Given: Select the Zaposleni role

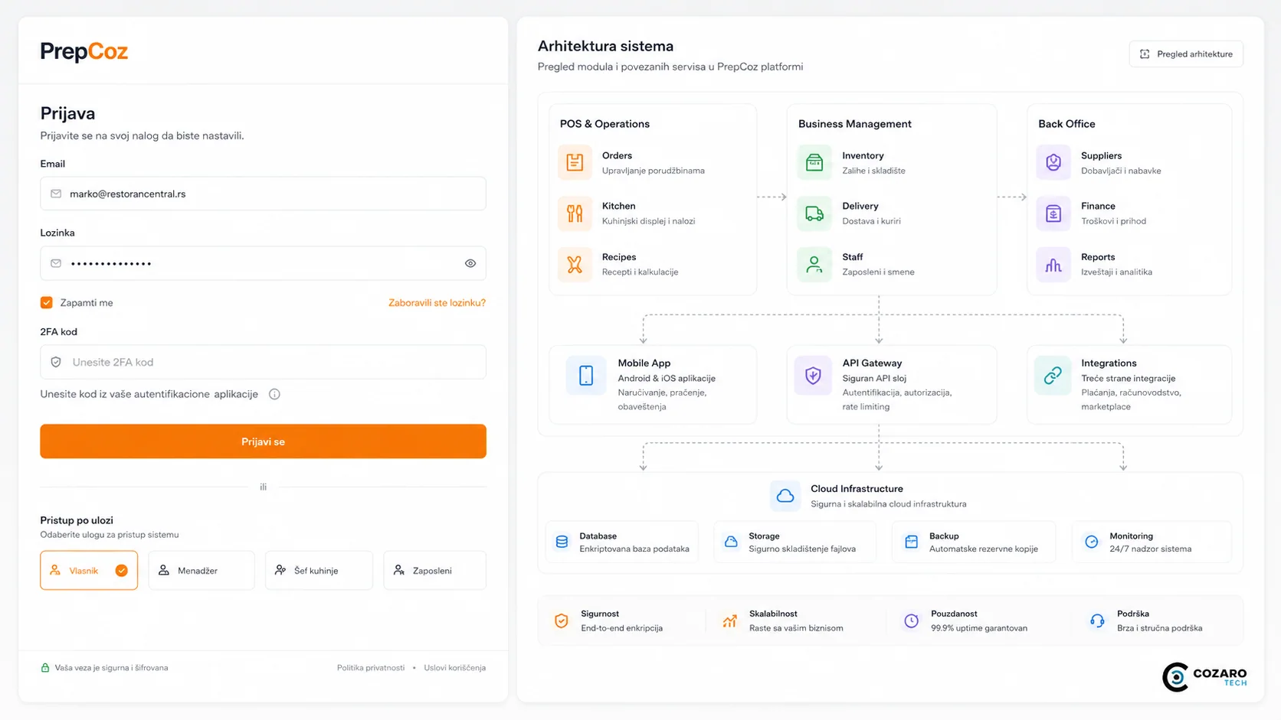Looking at the screenshot, I should [435, 570].
